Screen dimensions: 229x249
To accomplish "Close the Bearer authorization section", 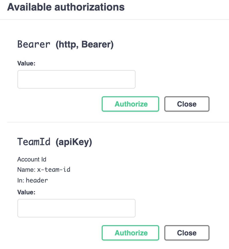I will tap(187, 104).
